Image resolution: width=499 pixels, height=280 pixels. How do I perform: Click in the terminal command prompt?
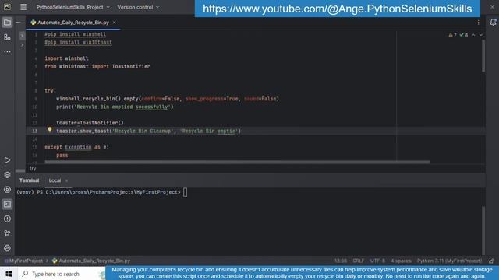click(x=186, y=192)
